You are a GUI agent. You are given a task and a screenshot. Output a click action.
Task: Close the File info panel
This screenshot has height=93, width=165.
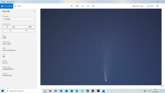tap(34, 11)
